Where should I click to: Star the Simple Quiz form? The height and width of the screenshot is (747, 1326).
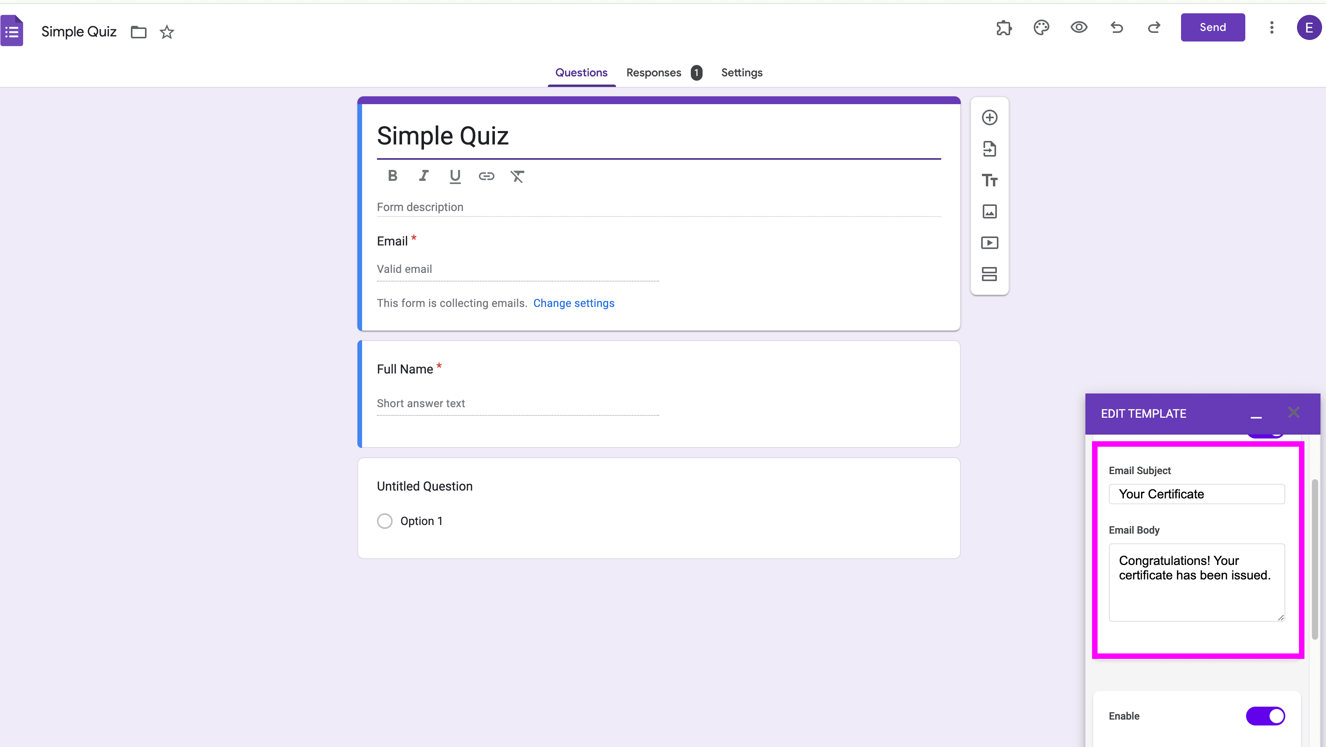click(167, 32)
